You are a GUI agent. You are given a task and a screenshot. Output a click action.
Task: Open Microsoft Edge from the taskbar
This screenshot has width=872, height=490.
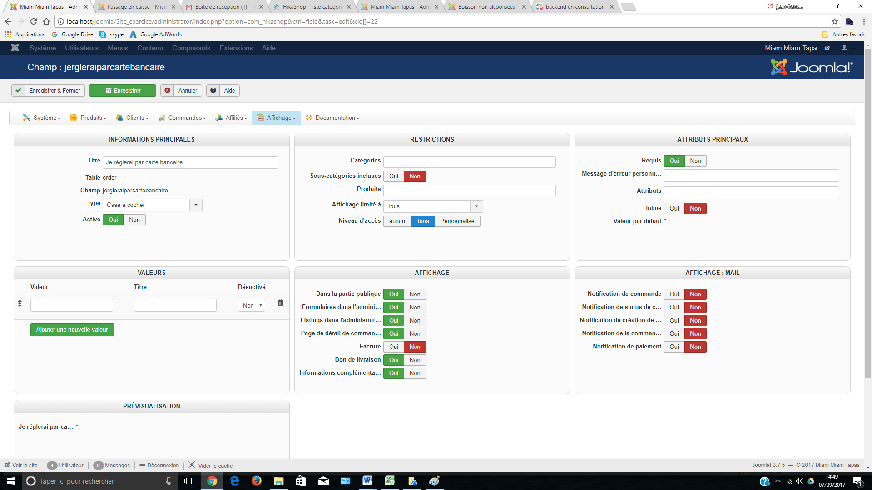[x=234, y=481]
